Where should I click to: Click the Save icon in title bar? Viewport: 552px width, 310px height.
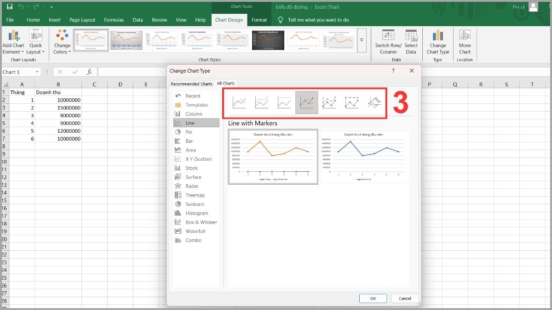9,6
